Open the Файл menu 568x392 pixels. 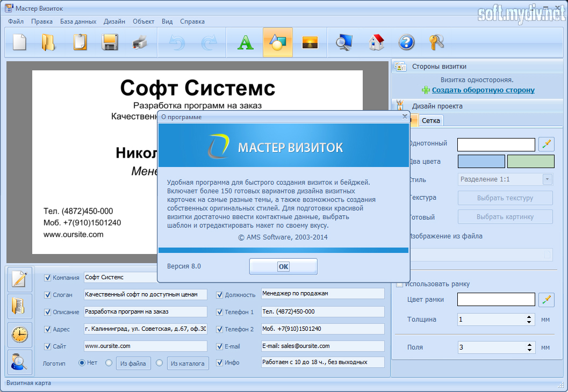[x=16, y=21]
